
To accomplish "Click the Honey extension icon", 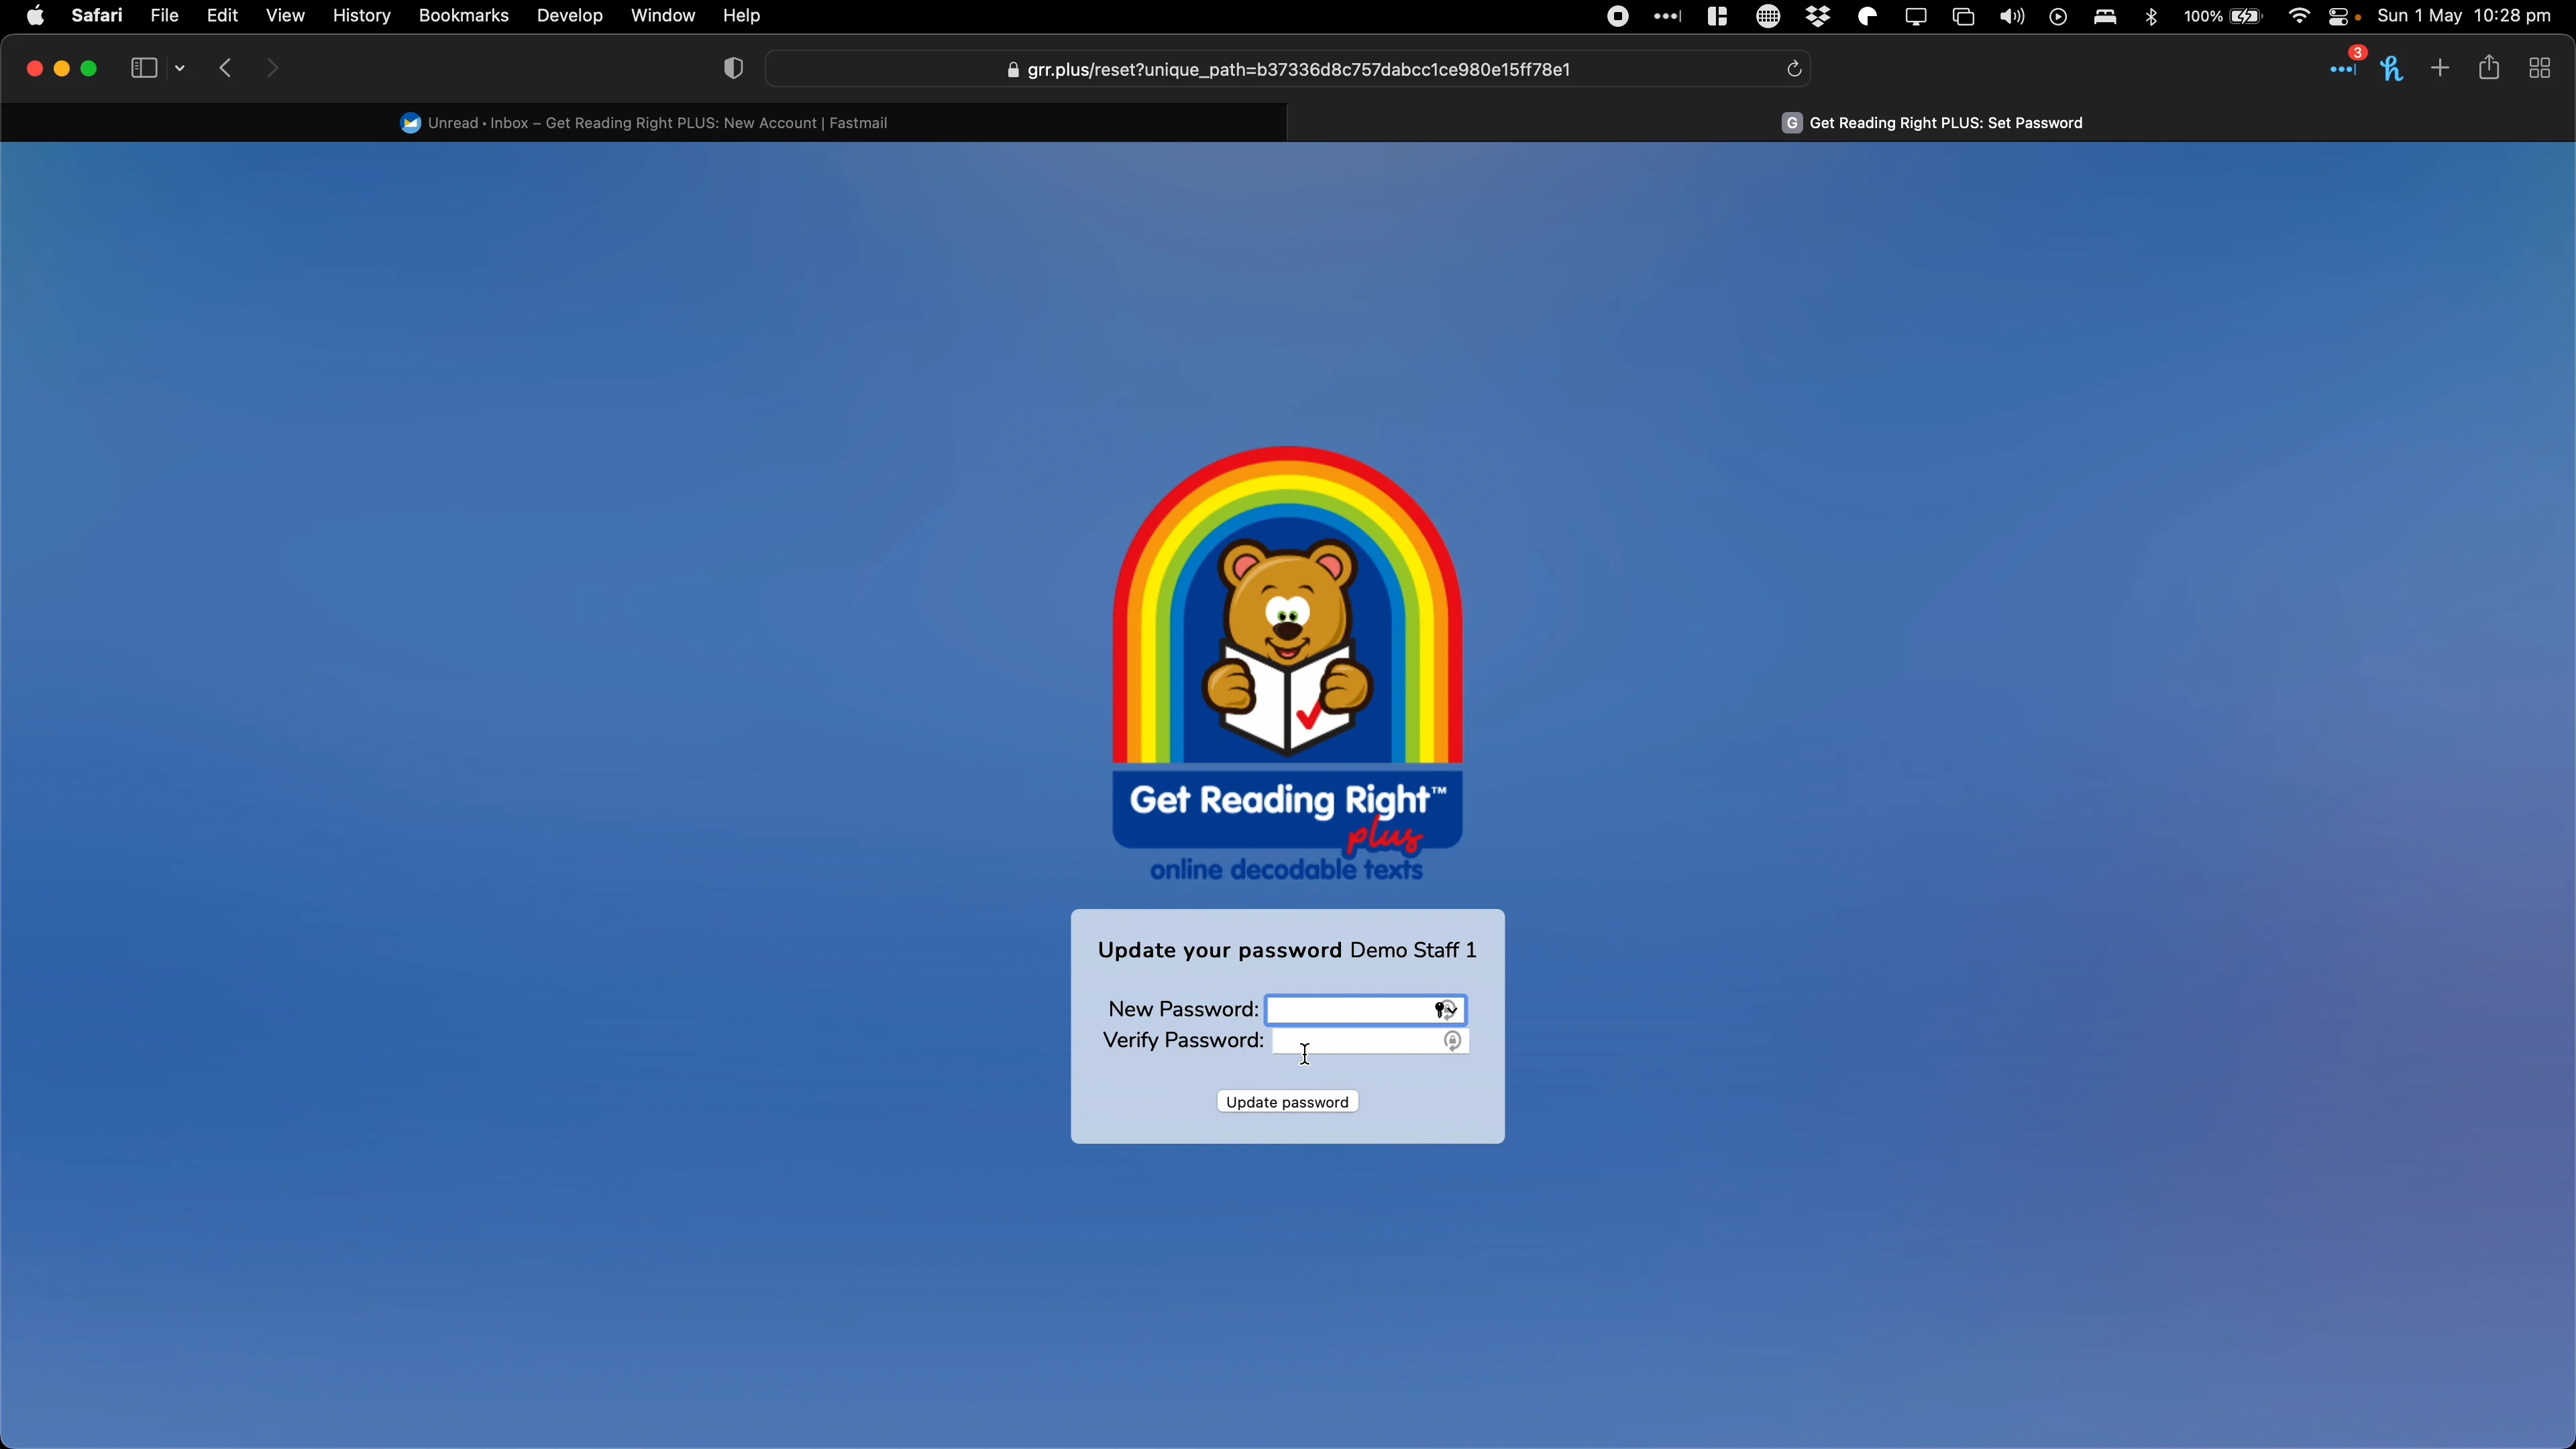I will point(2392,68).
